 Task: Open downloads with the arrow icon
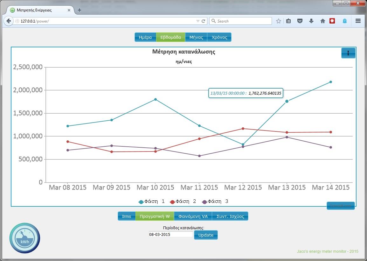[311, 21]
